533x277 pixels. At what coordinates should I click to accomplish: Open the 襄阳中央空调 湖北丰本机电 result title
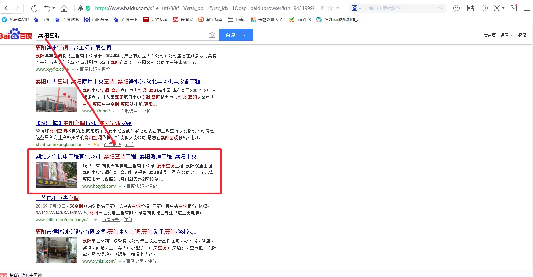point(120,81)
